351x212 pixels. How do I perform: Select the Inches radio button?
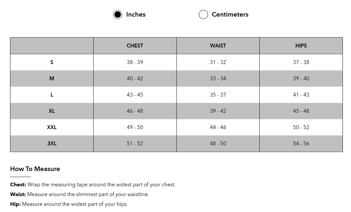tap(118, 15)
